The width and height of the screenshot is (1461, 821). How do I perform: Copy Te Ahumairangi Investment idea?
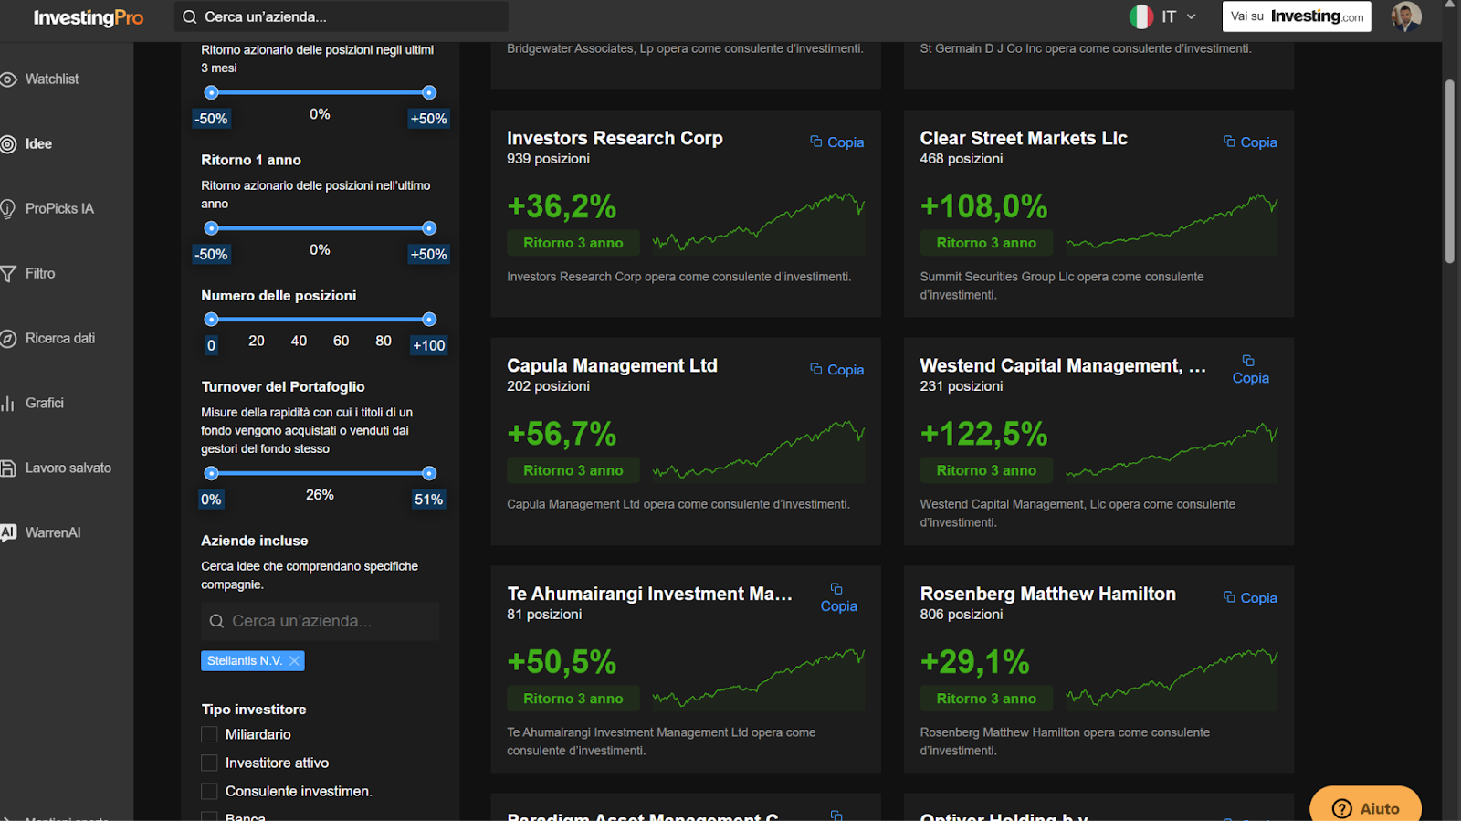[838, 598]
